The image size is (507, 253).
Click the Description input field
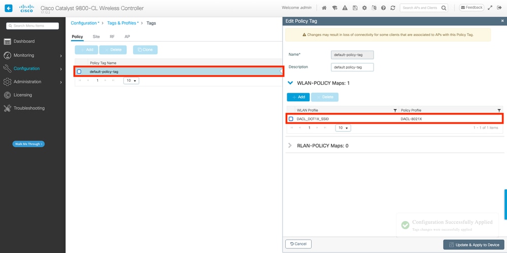click(352, 67)
